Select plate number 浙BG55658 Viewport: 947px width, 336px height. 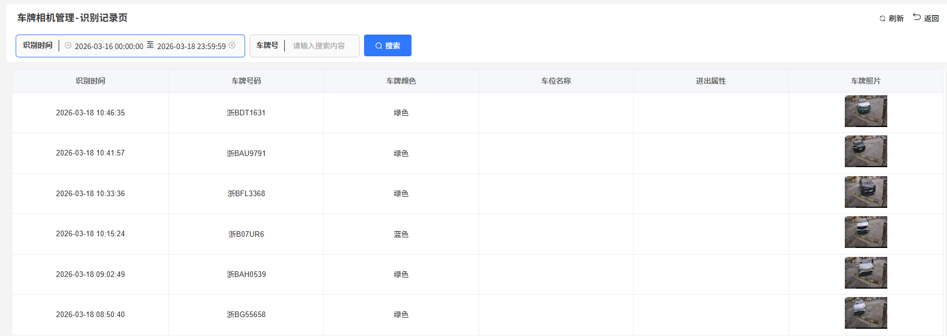[246, 314]
